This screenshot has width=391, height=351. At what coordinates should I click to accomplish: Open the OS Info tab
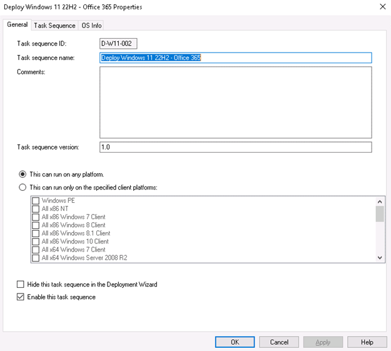(x=91, y=26)
